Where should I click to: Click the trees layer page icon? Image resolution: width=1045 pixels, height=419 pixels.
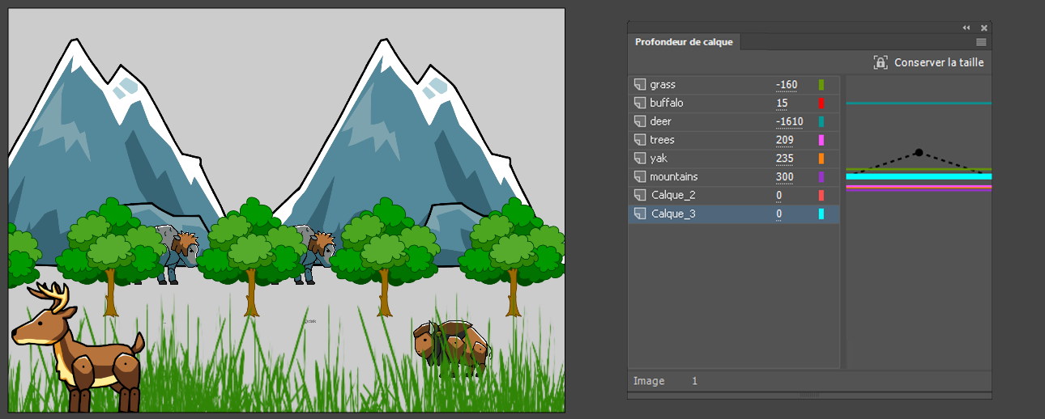click(640, 140)
